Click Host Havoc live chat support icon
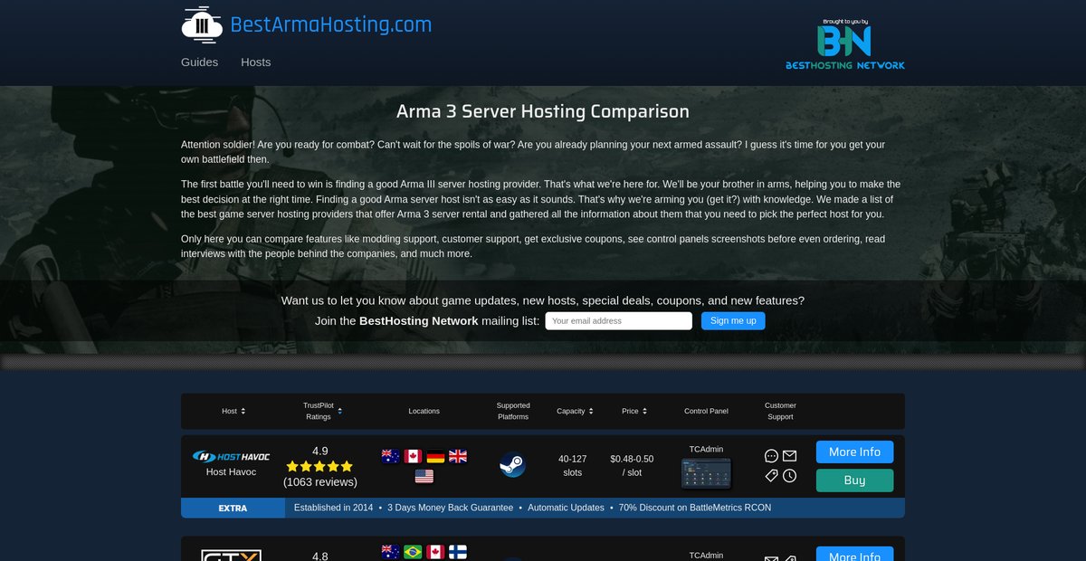The width and height of the screenshot is (1086, 561). click(771, 456)
